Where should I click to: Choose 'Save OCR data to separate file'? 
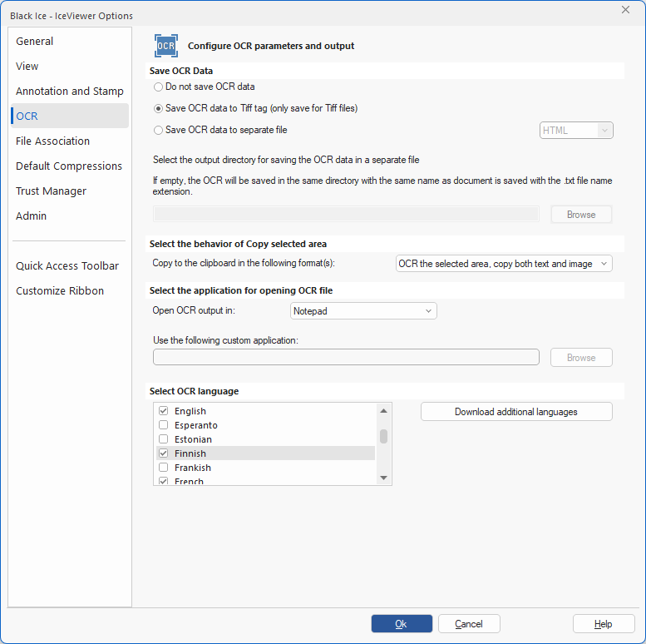(158, 130)
